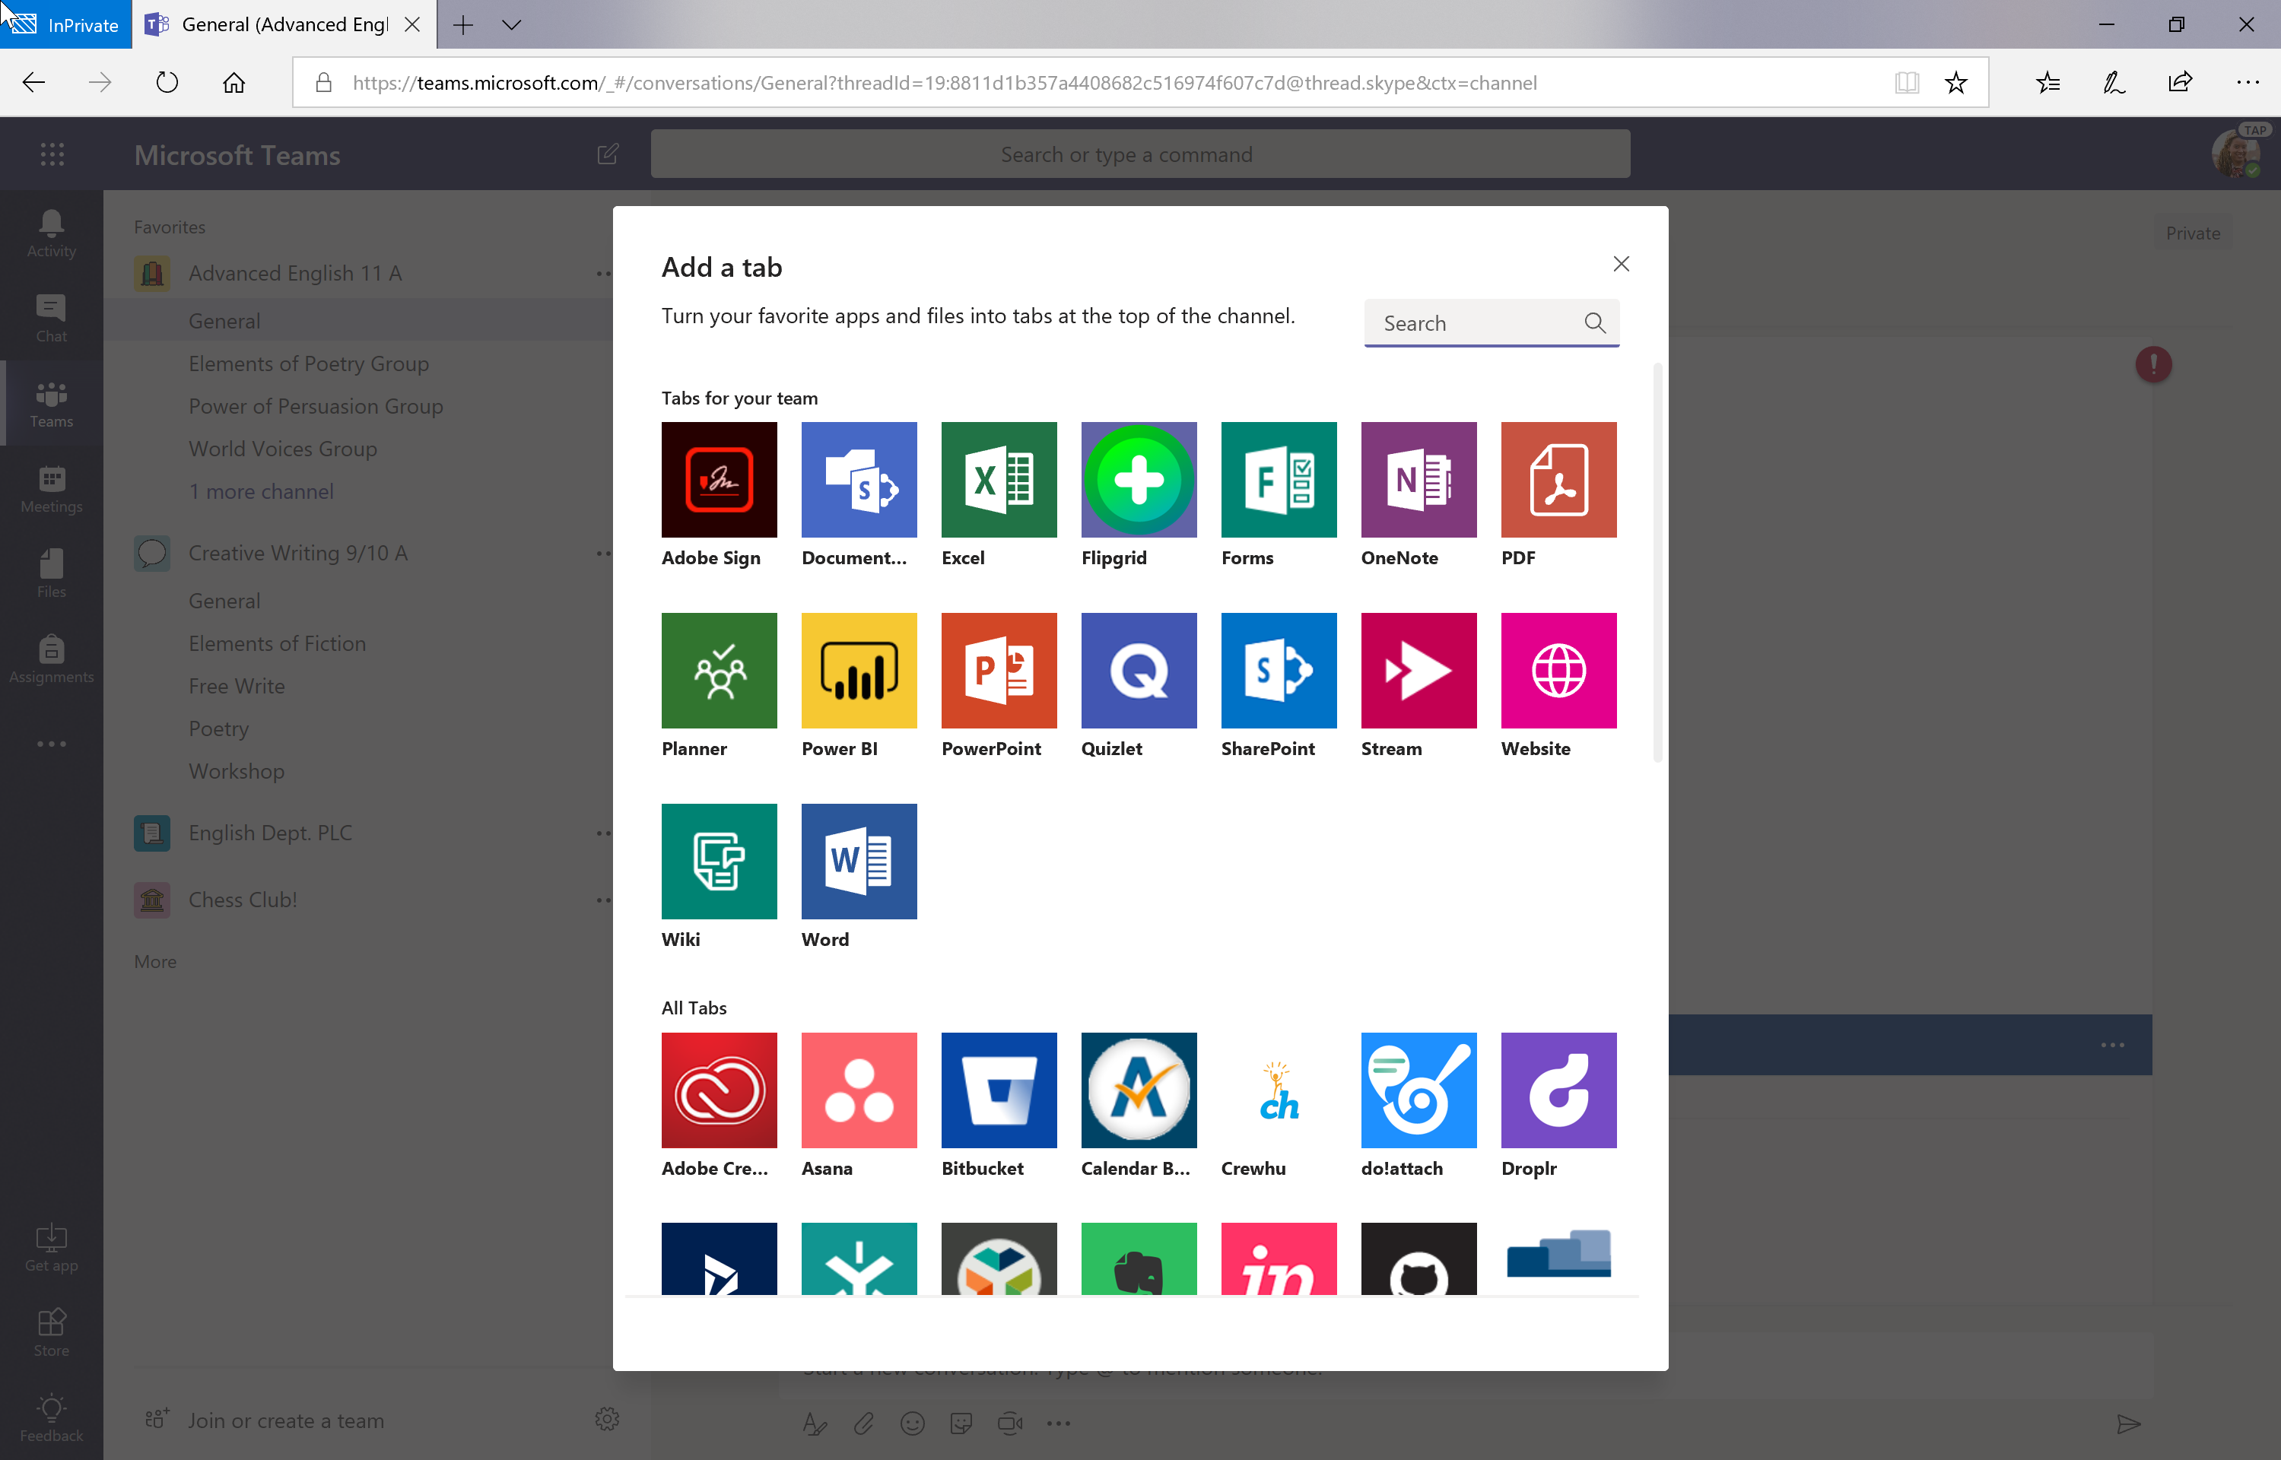
Task: Open Meetings in the sidebar
Action: tap(51, 489)
